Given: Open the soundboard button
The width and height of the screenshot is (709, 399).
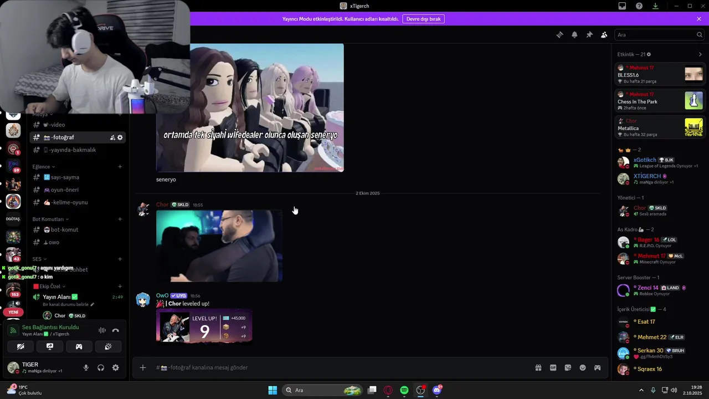Looking at the screenshot, I should [108, 346].
